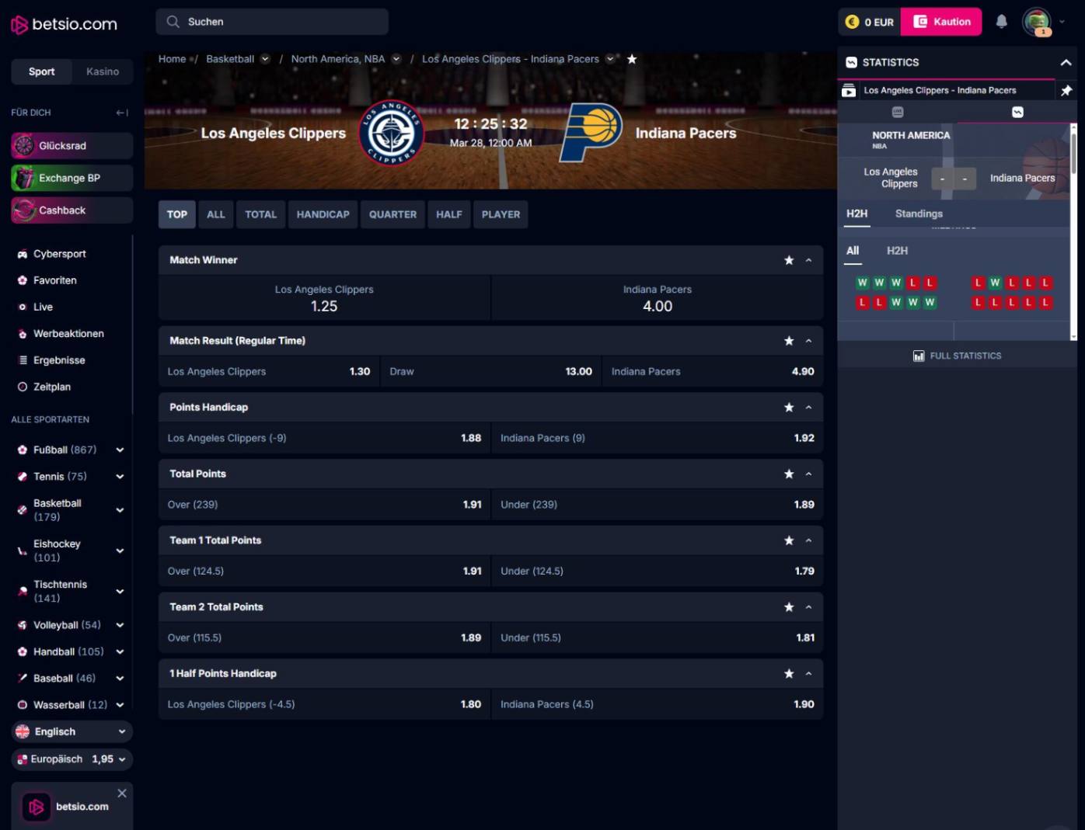Image resolution: width=1085 pixels, height=830 pixels.
Task: Pin the statistics widget with the pin icon
Action: pos(1066,90)
